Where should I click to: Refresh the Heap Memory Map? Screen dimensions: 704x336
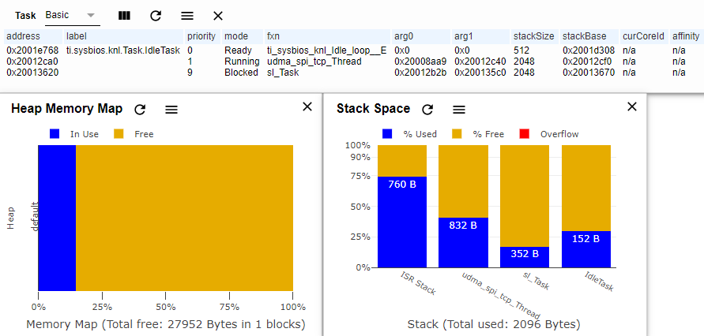pos(140,110)
